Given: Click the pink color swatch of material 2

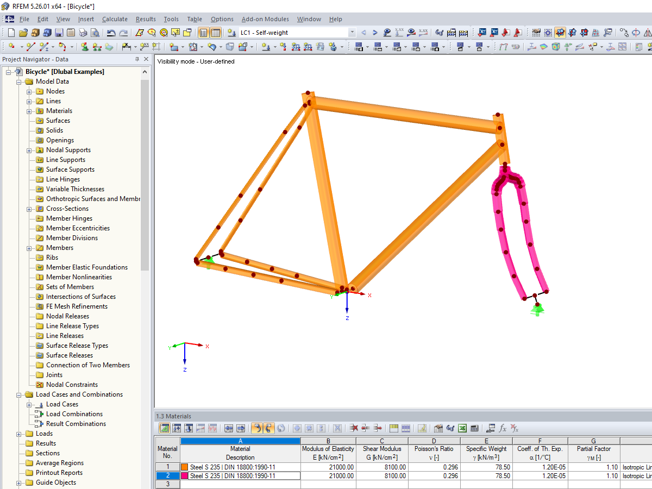Looking at the screenshot, I should pos(185,476).
